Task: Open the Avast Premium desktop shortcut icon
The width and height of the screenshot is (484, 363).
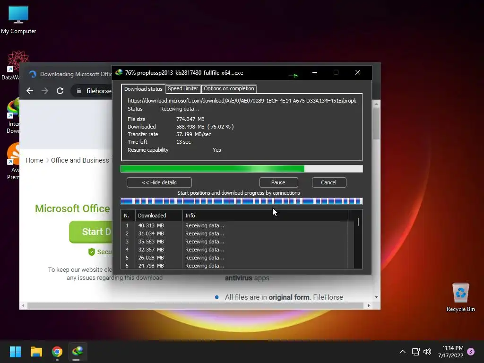Action: 13,161
